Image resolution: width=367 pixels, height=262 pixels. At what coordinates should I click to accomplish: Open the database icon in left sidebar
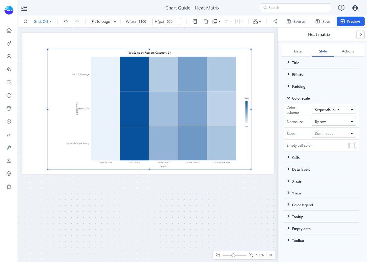[9, 108]
